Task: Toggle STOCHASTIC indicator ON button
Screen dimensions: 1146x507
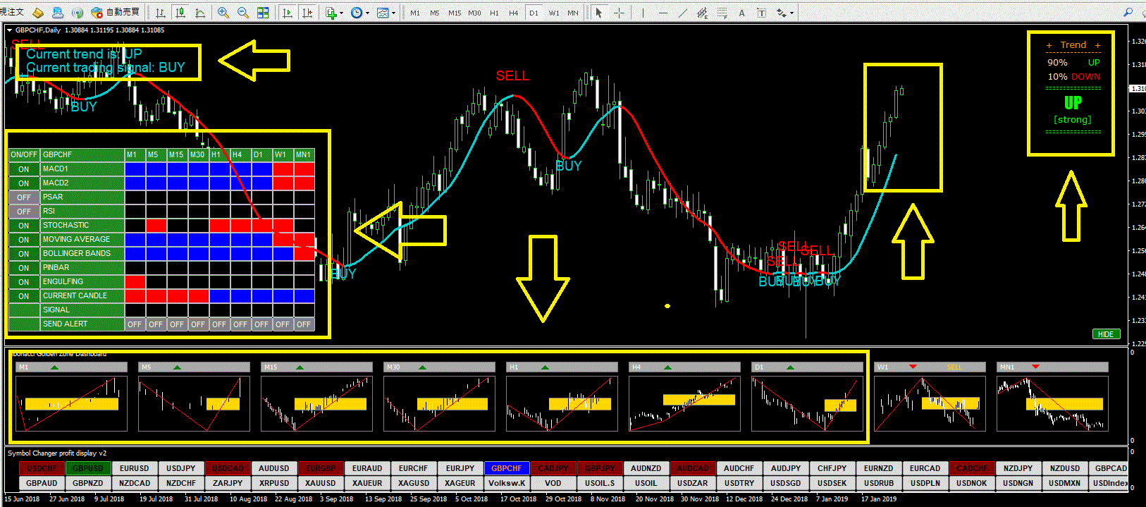Action: 24,226
